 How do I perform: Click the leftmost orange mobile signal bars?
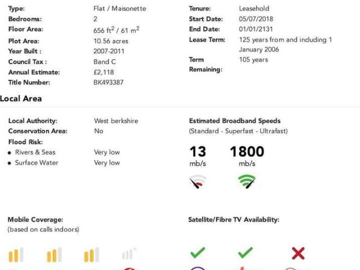pyautogui.click(x=16, y=255)
